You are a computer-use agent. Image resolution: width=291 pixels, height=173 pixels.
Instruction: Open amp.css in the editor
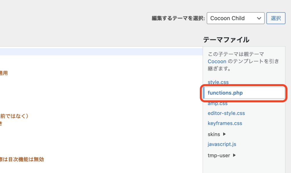[217, 103]
